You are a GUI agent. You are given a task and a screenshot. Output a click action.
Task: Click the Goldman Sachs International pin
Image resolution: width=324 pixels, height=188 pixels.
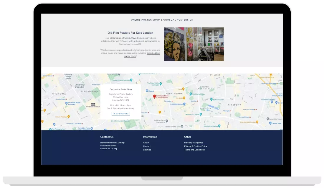[167, 121]
